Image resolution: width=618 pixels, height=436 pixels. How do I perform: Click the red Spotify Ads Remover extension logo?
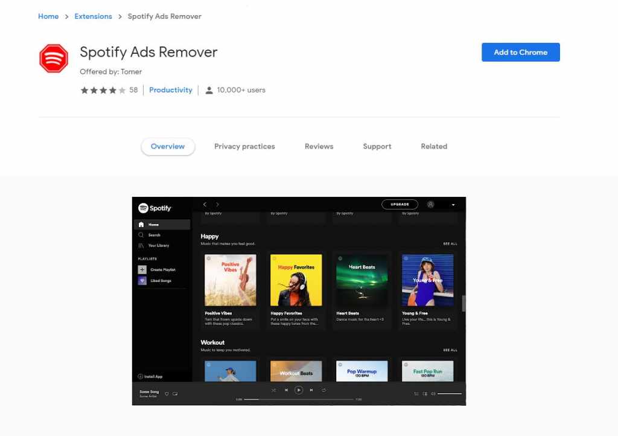(x=54, y=59)
